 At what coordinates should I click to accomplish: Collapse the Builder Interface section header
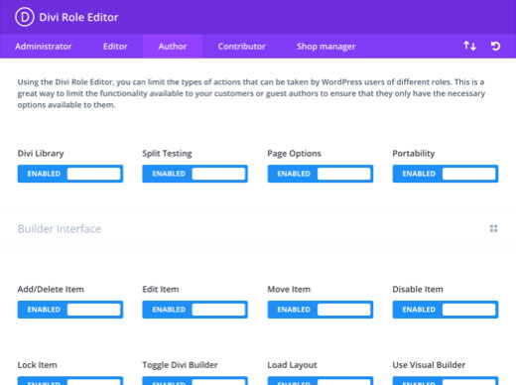point(258,228)
